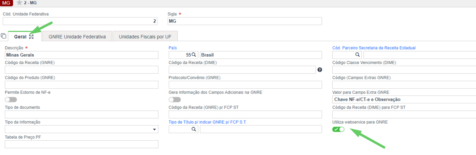Toggle Gera Informação dos Campos Adicionais na GNRE
Image resolution: width=476 pixels, height=155 pixels.
pos(175,99)
